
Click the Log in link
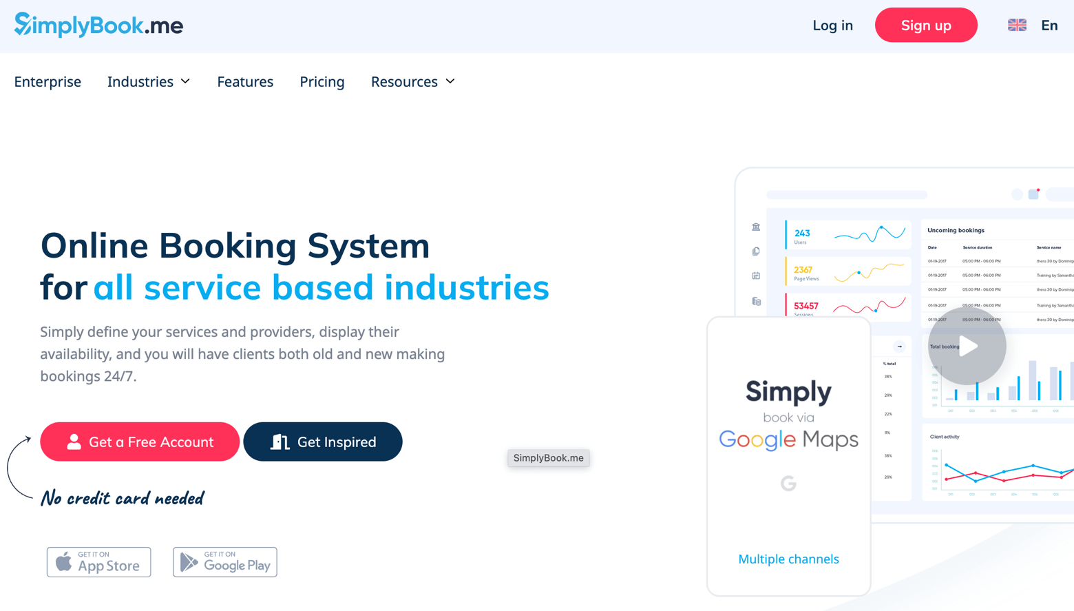832,25
